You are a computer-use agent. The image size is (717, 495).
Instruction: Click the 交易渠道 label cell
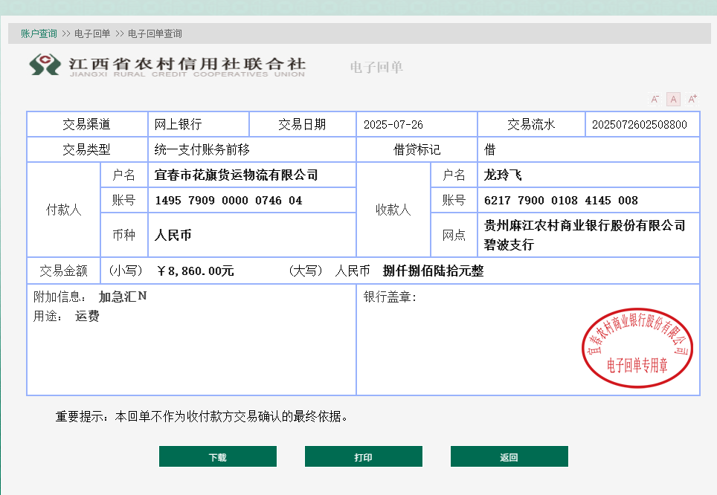tap(87, 124)
